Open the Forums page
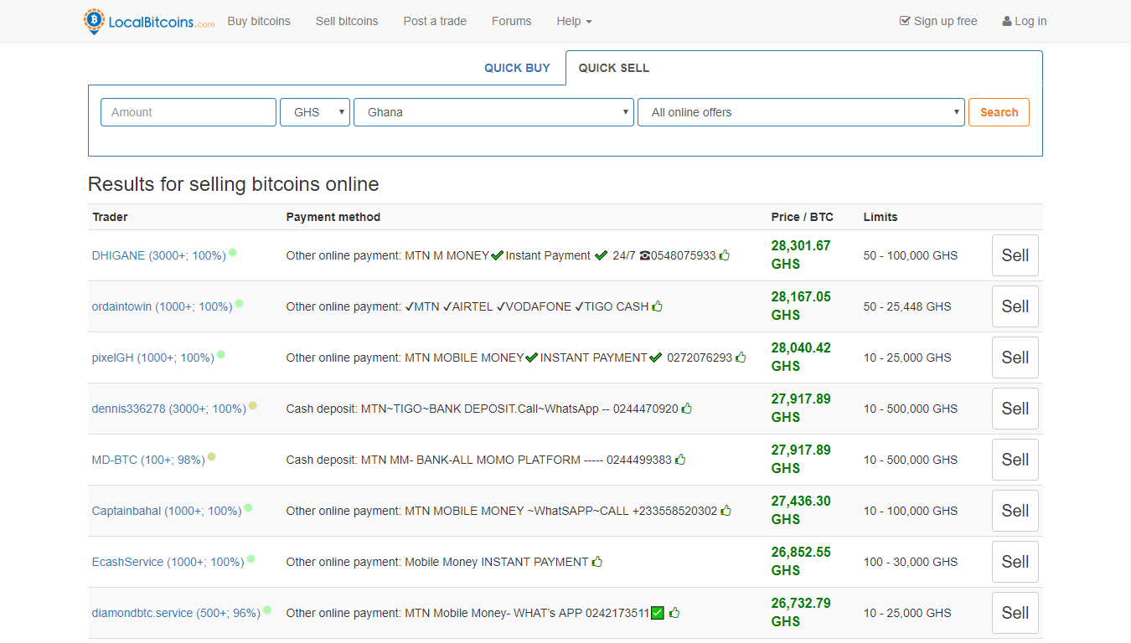 tap(512, 21)
